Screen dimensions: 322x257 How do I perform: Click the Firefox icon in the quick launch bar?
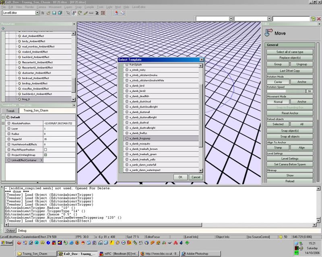(77, 243)
